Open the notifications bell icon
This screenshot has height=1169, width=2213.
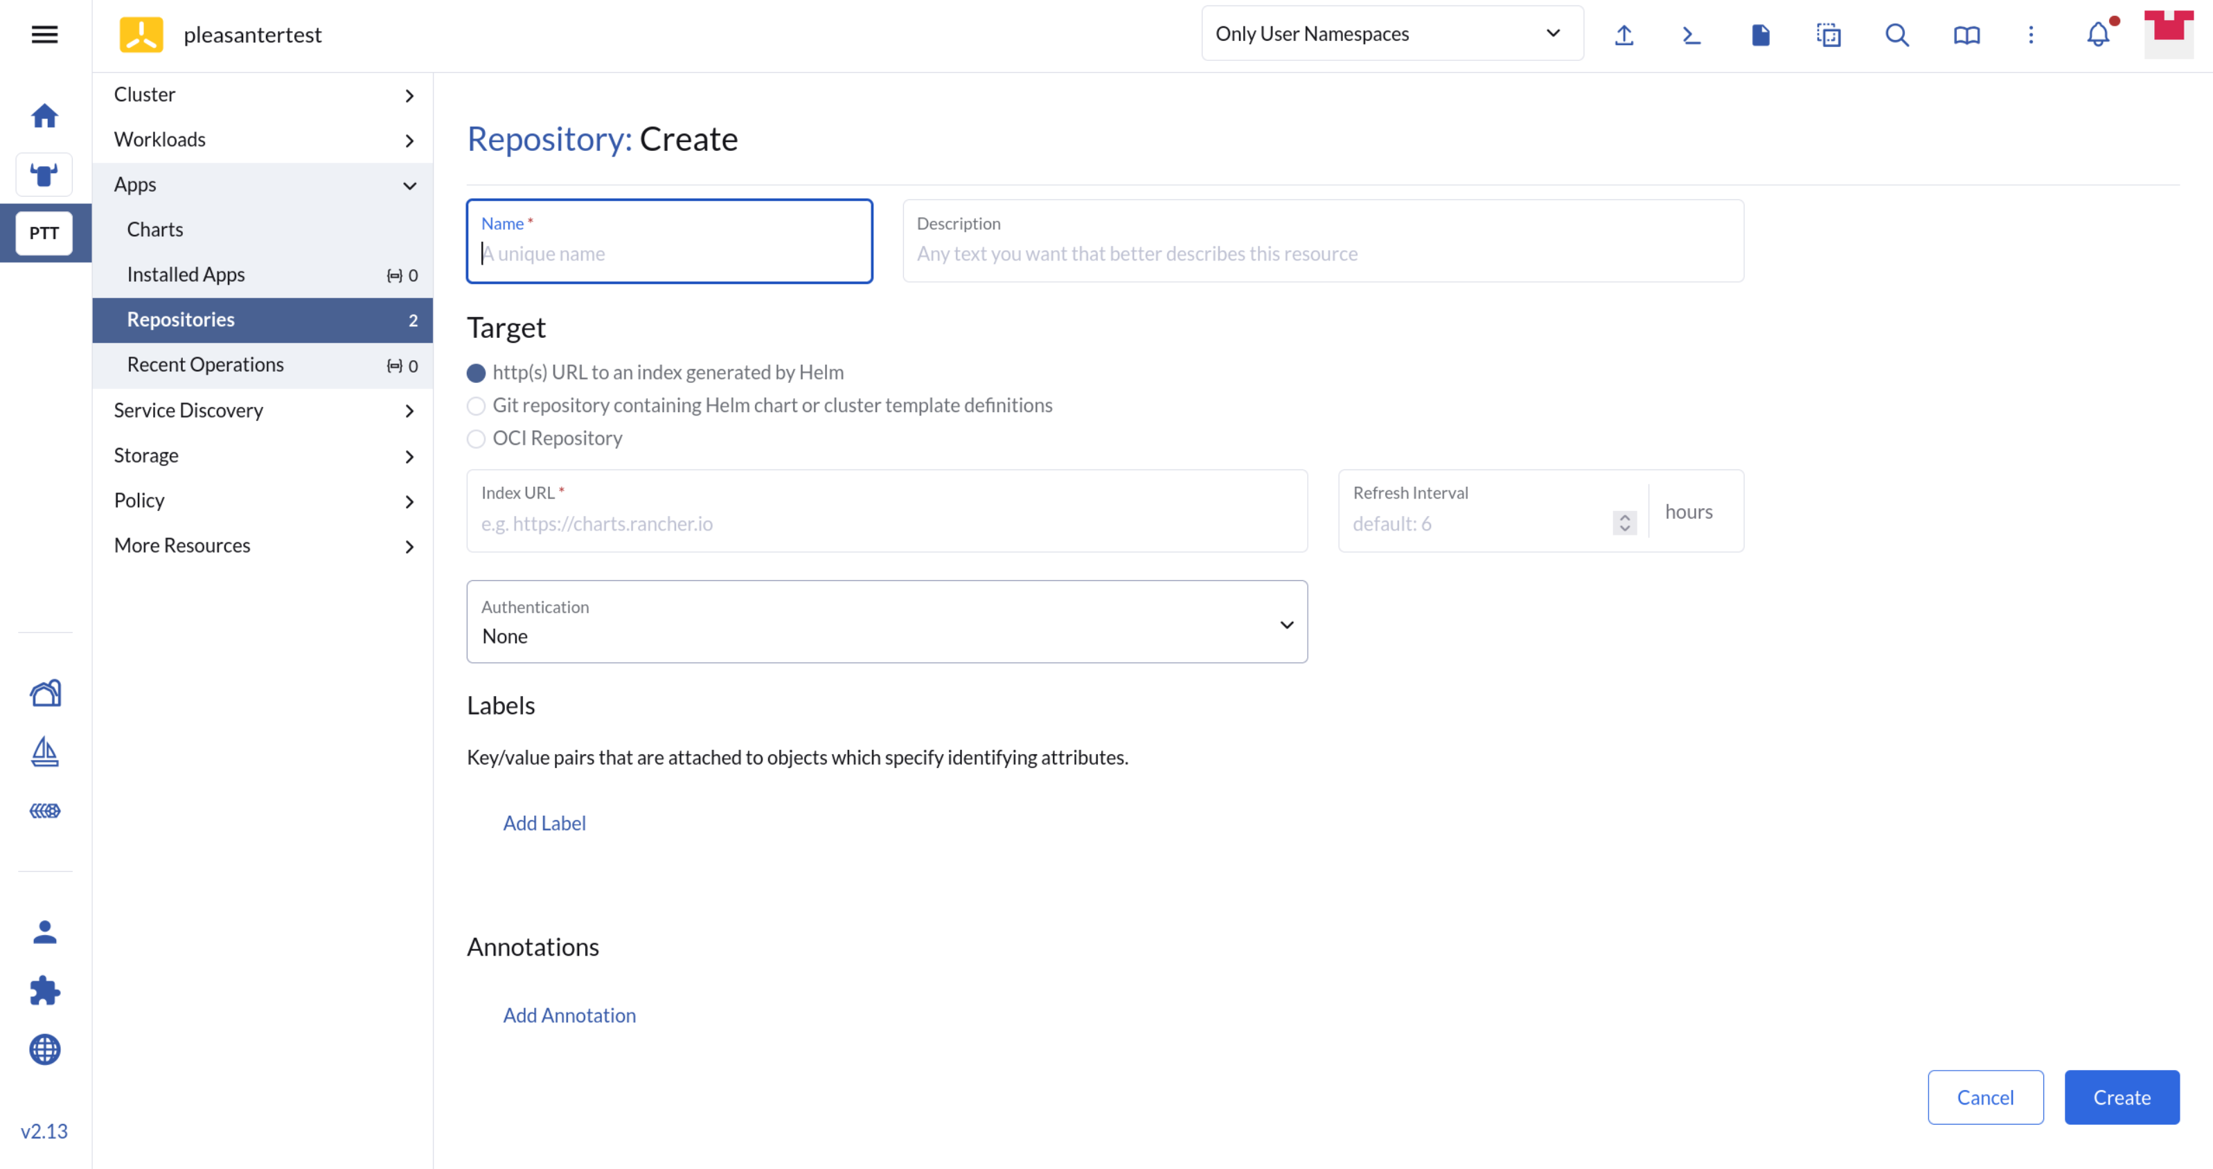click(x=2098, y=35)
